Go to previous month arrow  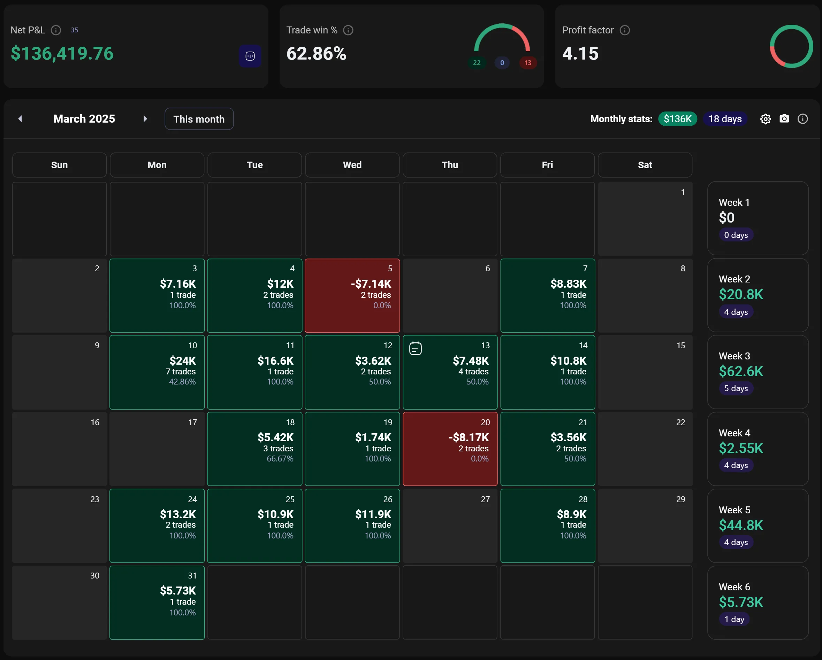click(x=20, y=119)
